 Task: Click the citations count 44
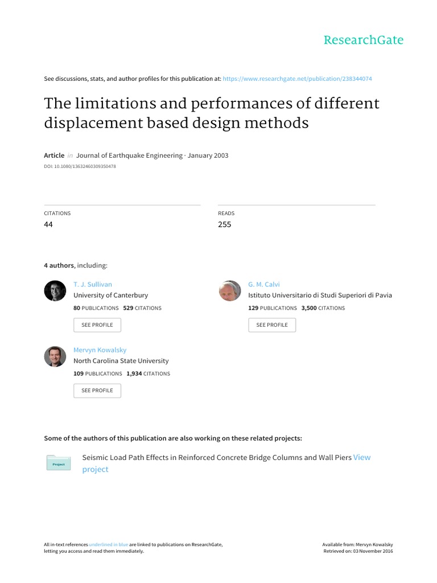[x=49, y=224]
